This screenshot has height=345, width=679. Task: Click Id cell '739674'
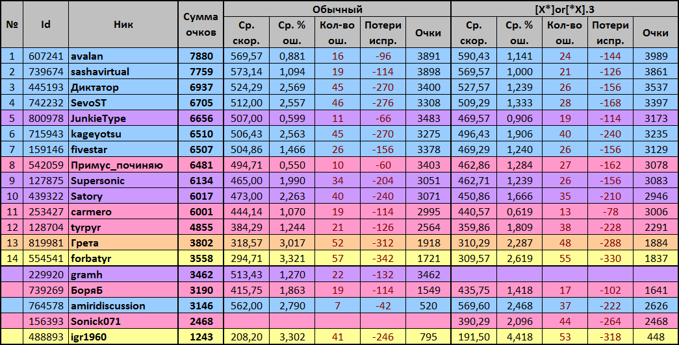pyautogui.click(x=46, y=72)
